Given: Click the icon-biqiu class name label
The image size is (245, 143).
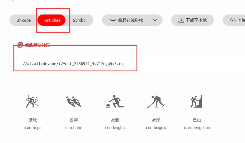Looking at the screenshot, I should (32, 128).
